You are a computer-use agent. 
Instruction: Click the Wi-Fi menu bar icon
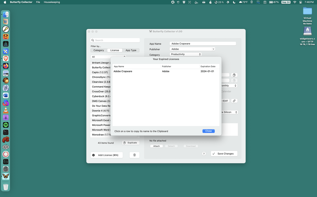click(x=295, y=2)
